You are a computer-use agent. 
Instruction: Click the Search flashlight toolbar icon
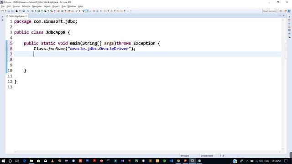point(76,11)
